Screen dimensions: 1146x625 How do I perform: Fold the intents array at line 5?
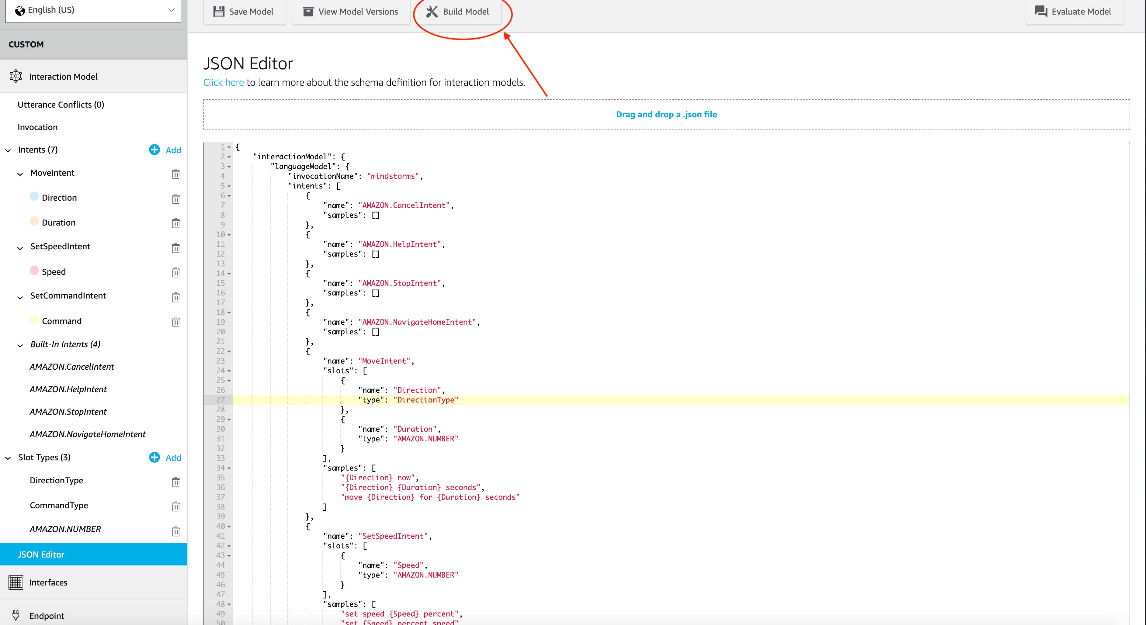(x=229, y=186)
